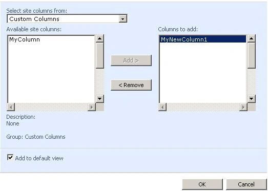The height and width of the screenshot is (191, 268).
Task: Click left arrow of Columns to add scrollbar
Action: point(162,107)
